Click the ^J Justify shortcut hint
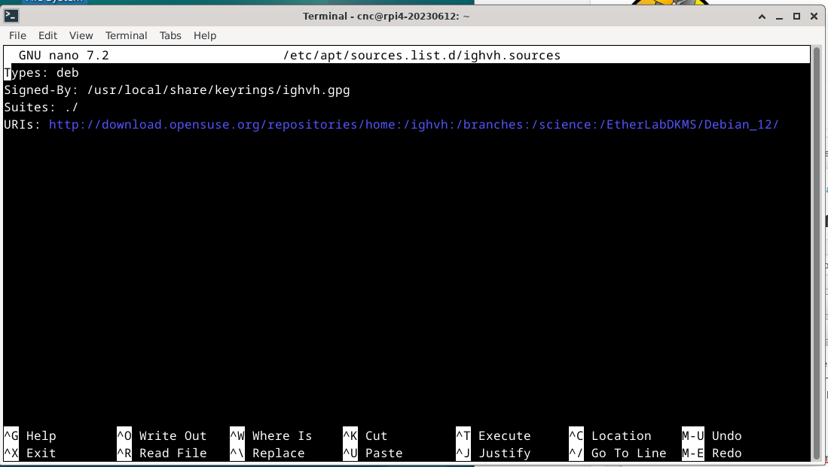Viewport: 828px width, 467px height. [x=493, y=453]
